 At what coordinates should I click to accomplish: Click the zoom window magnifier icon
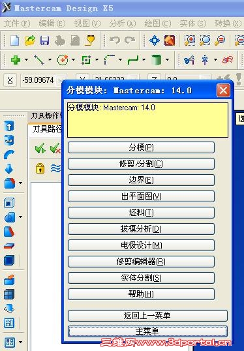[x=205, y=40]
